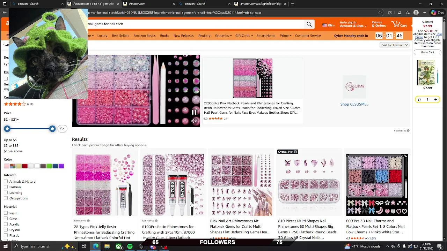Open Copilot Chat button
Screen dimensions: 447x251
(437, 13)
